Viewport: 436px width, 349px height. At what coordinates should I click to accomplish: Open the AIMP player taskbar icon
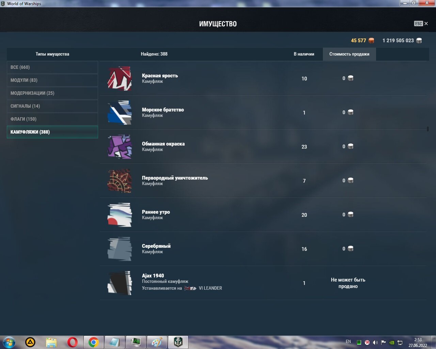[x=30, y=342]
